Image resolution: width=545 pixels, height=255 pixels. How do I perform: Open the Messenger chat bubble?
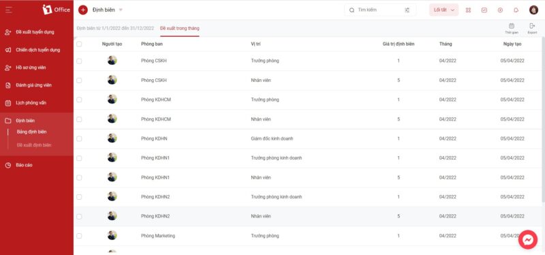pos(527,239)
